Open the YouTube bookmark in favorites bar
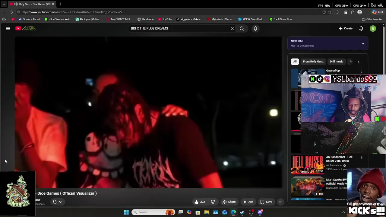The image size is (386, 217). click(x=165, y=19)
